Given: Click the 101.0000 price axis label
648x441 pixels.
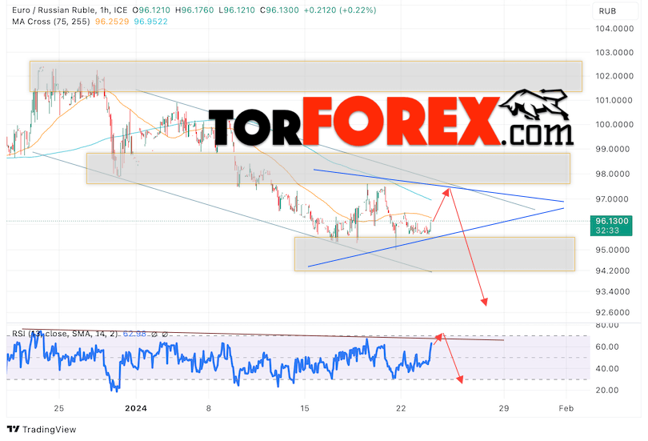Looking at the screenshot, I should click(614, 100).
